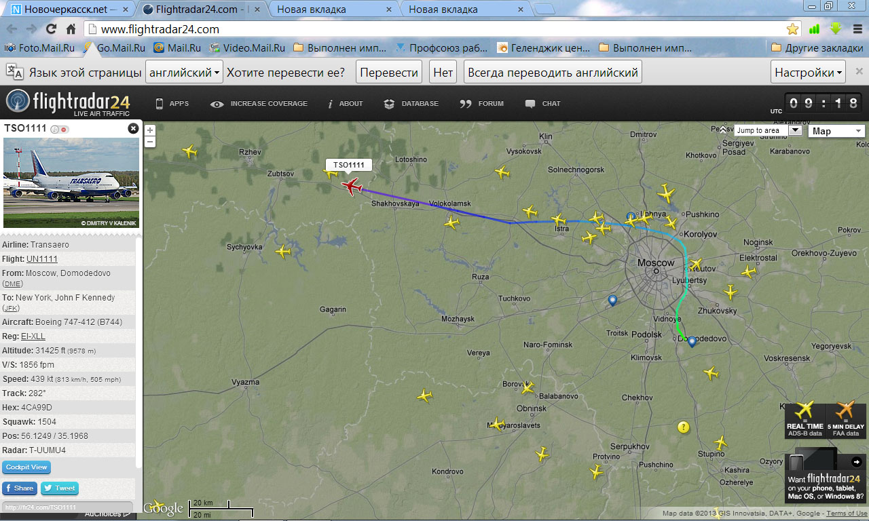
Task: Open the Database menu item
Action: click(411, 104)
